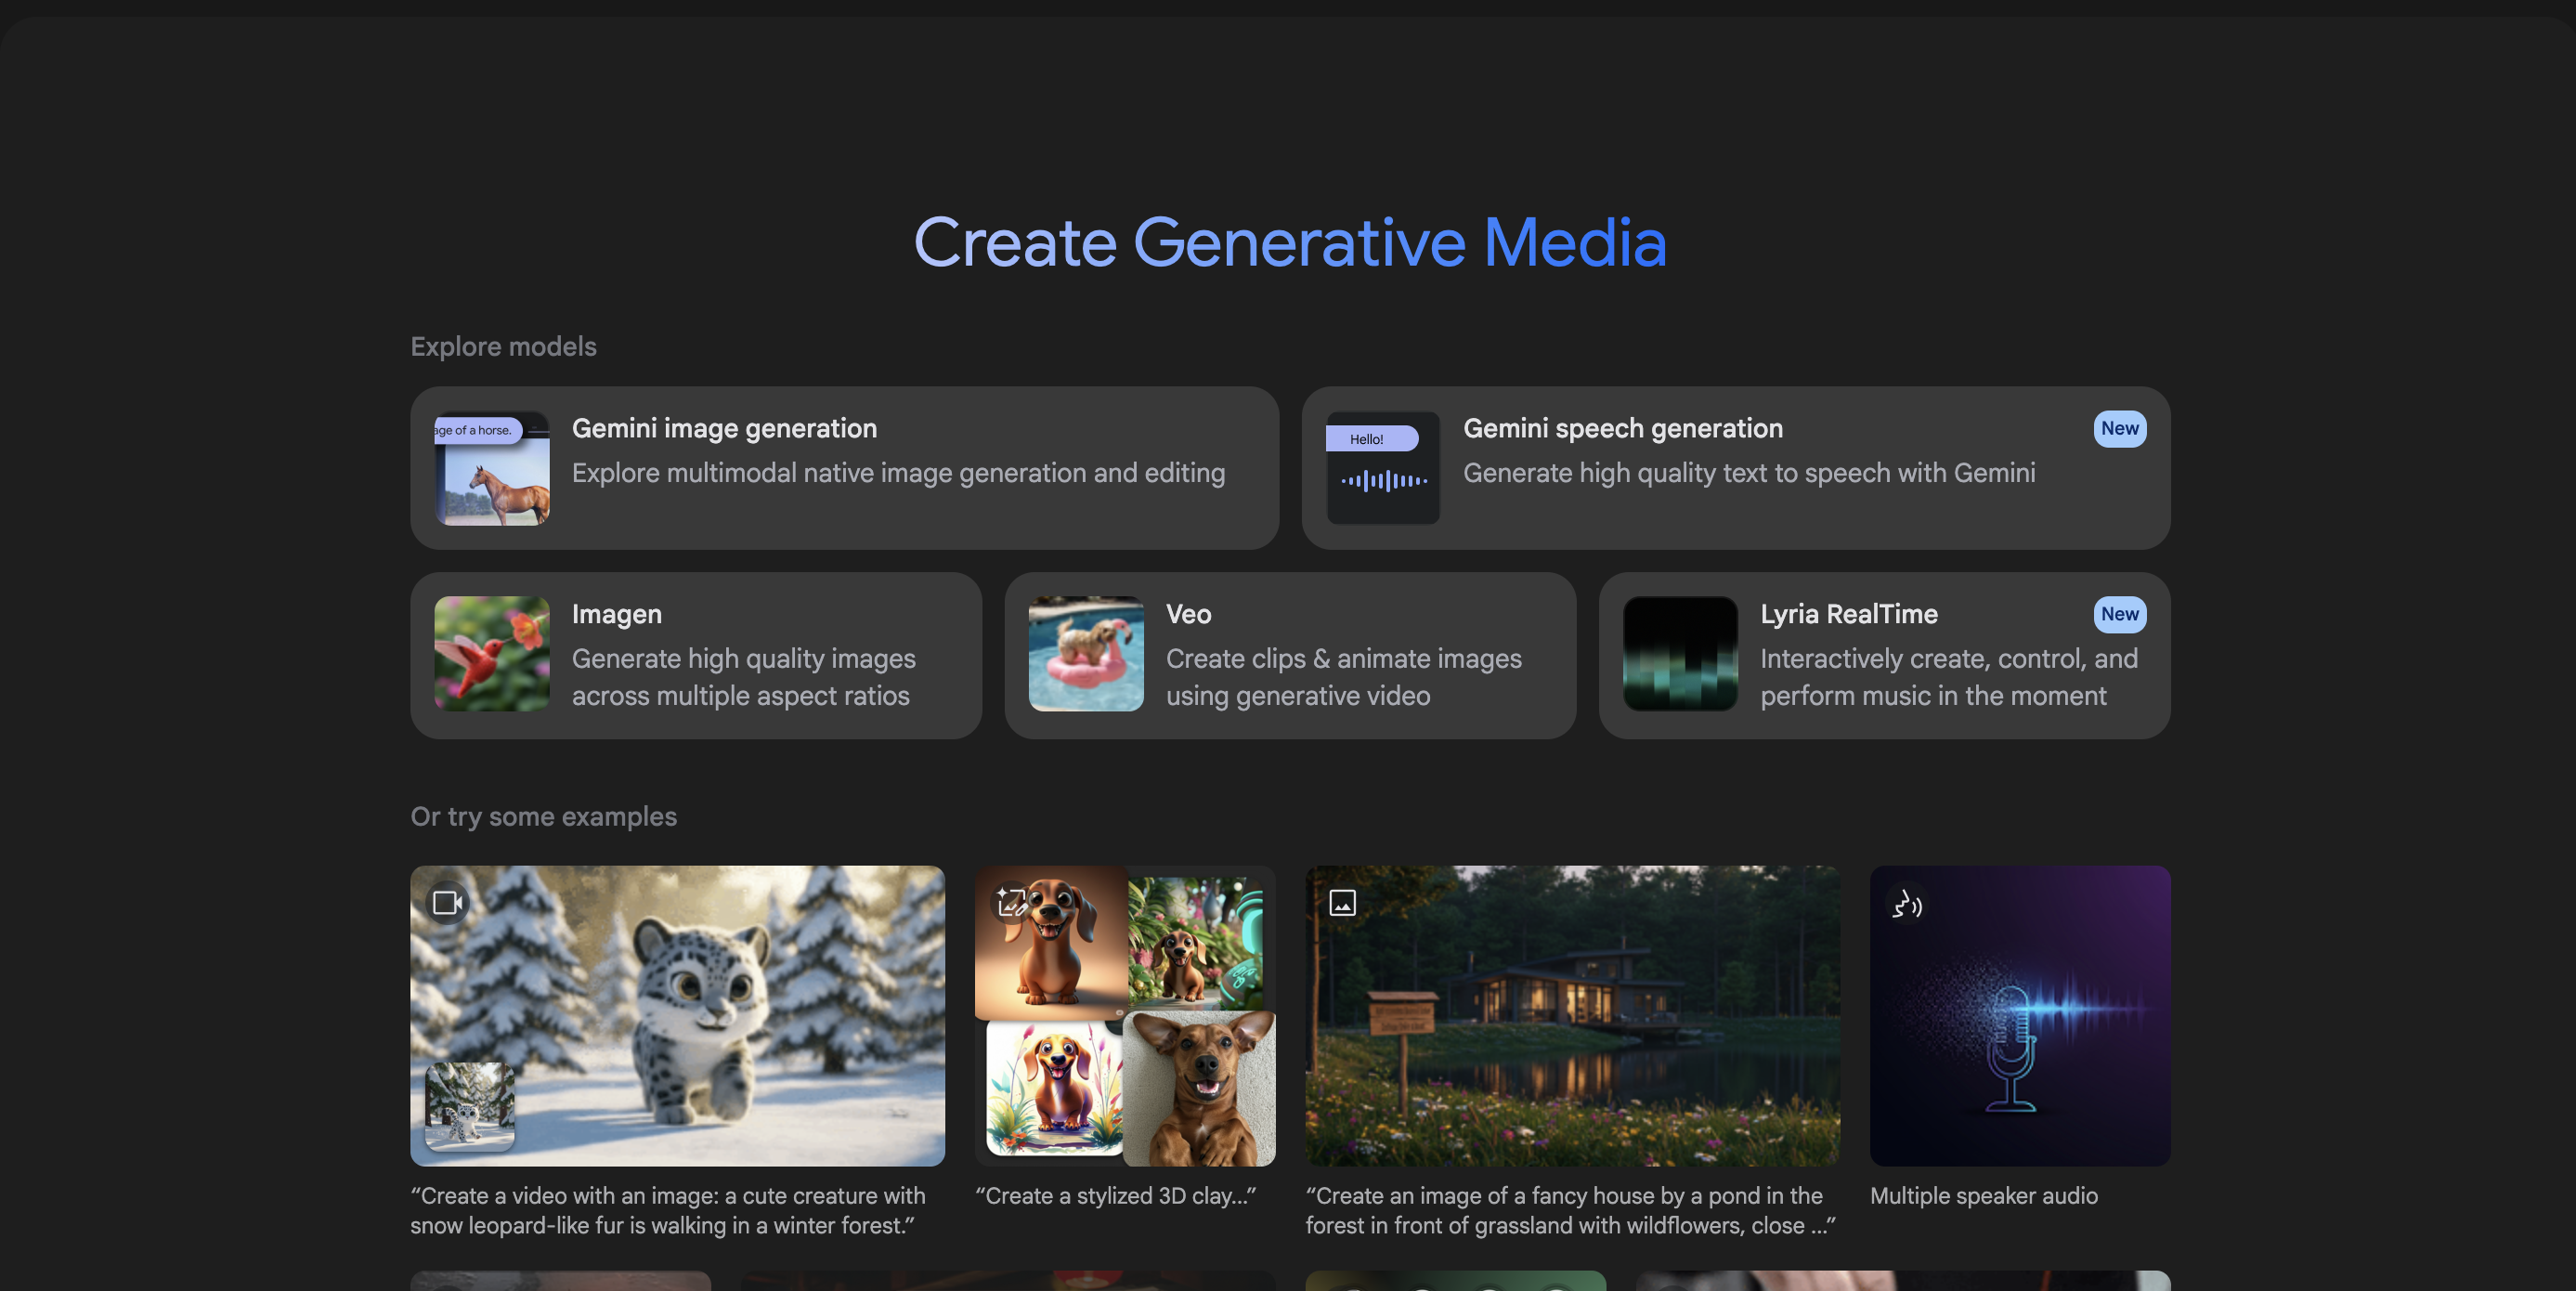Click the soundwave thumbnail on the Lyria RealTime card
2576x1291 pixels.
tap(1681, 655)
